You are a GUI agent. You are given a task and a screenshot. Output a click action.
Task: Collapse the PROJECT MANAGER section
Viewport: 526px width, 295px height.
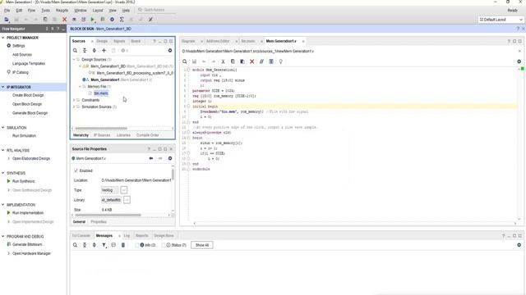pyautogui.click(x=3, y=38)
